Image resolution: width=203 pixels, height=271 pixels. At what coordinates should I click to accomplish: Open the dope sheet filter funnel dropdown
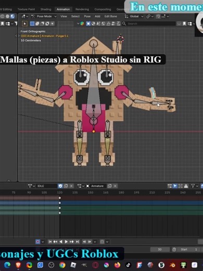pyautogui.click(x=195, y=186)
